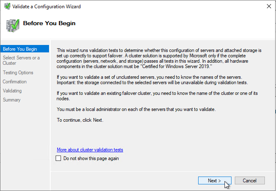This screenshot has height=191, width=276.
Task: Click the Validate a Configuration Wizard title text
Action: 47,7
